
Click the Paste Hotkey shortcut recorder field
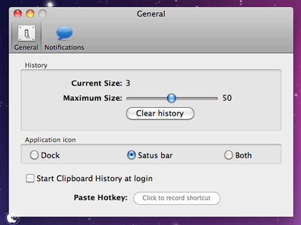tap(177, 198)
